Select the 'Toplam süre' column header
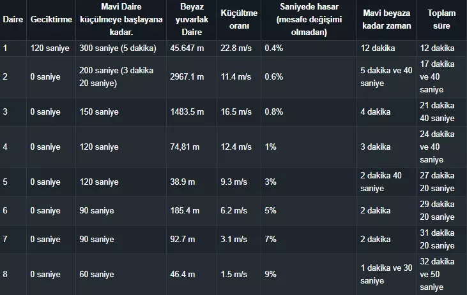Screen dimensions: 467x295 click(x=440, y=20)
